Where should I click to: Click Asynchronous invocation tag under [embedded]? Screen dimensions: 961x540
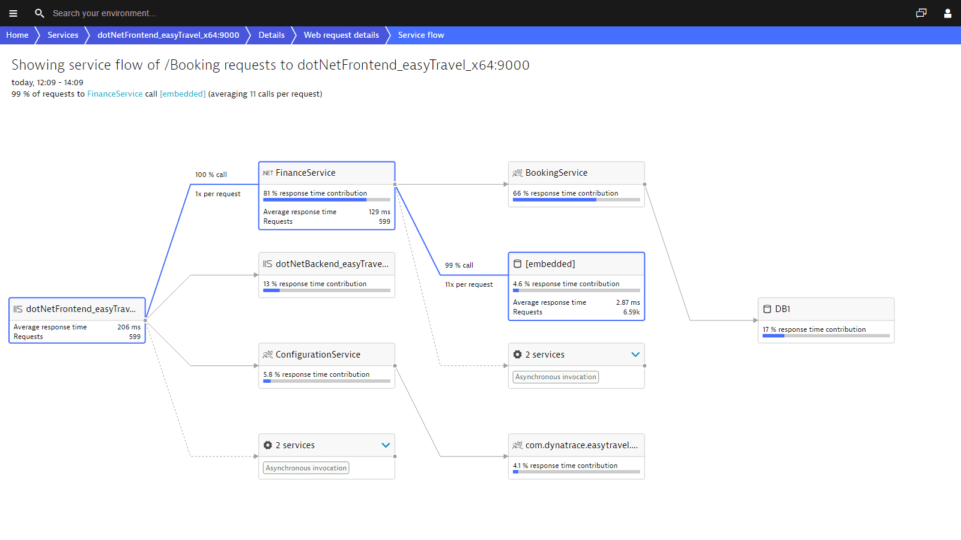[556, 377]
